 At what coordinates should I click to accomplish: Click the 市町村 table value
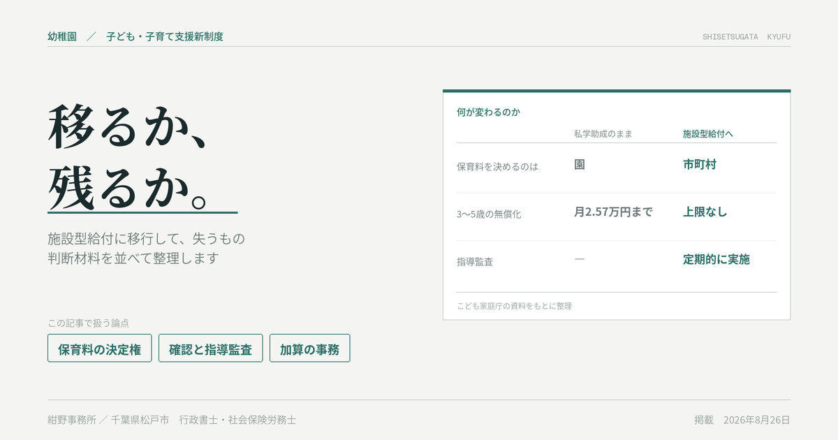[x=700, y=165]
